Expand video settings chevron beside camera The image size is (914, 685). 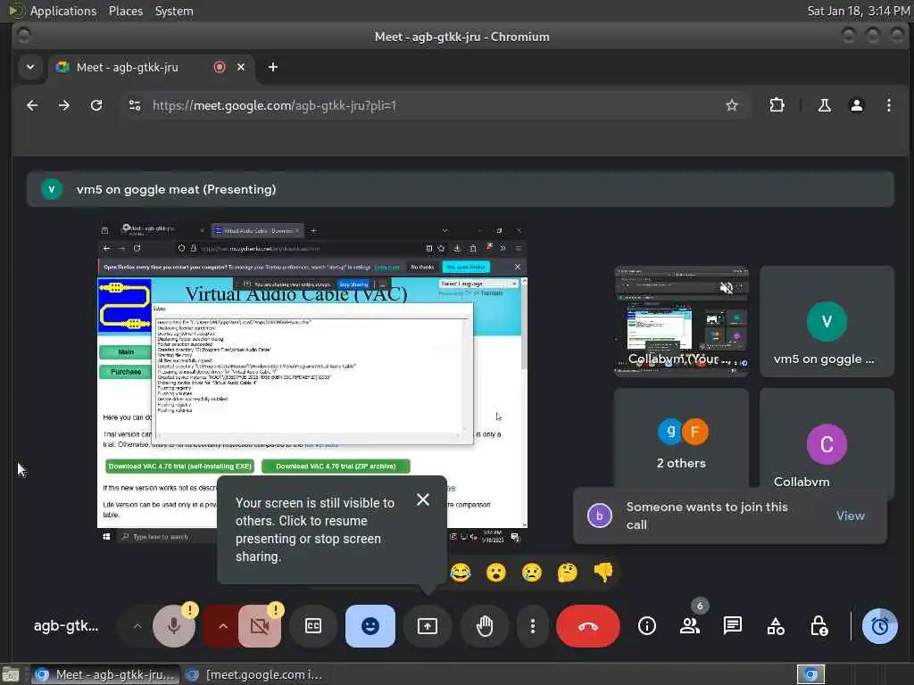click(222, 626)
